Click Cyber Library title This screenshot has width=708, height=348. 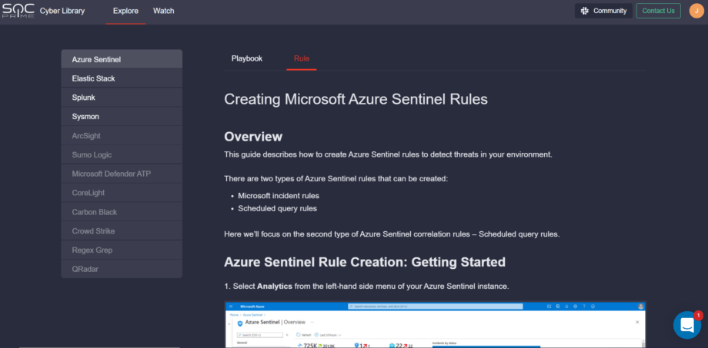[62, 11]
